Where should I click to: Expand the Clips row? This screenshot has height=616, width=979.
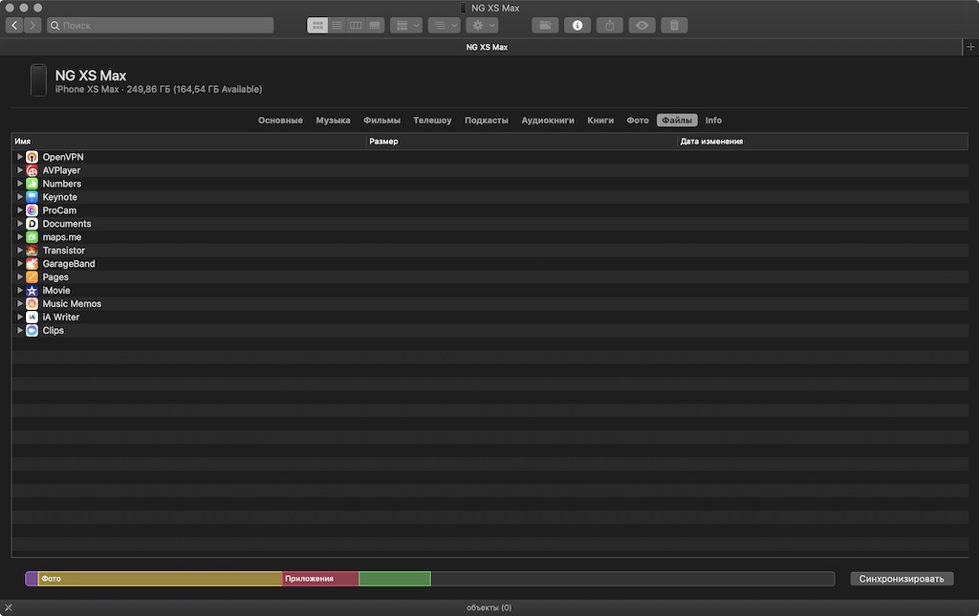coord(19,330)
